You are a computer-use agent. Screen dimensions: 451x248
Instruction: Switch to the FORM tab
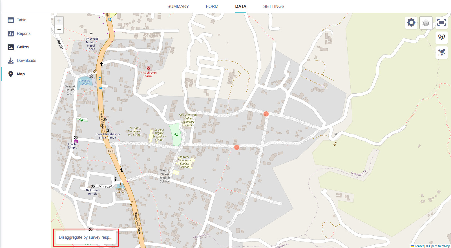click(x=212, y=6)
